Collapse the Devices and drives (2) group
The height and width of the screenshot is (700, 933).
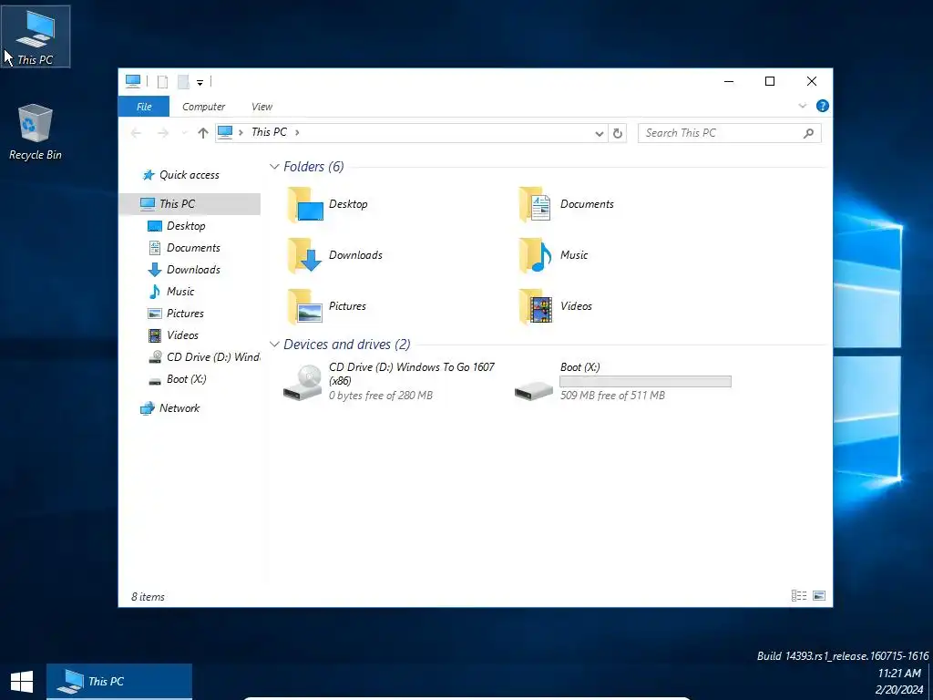click(x=274, y=344)
